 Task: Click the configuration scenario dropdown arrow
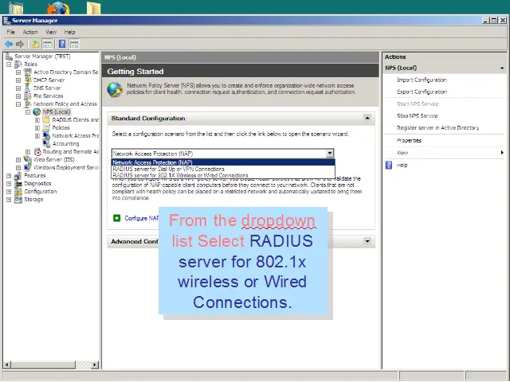330,154
